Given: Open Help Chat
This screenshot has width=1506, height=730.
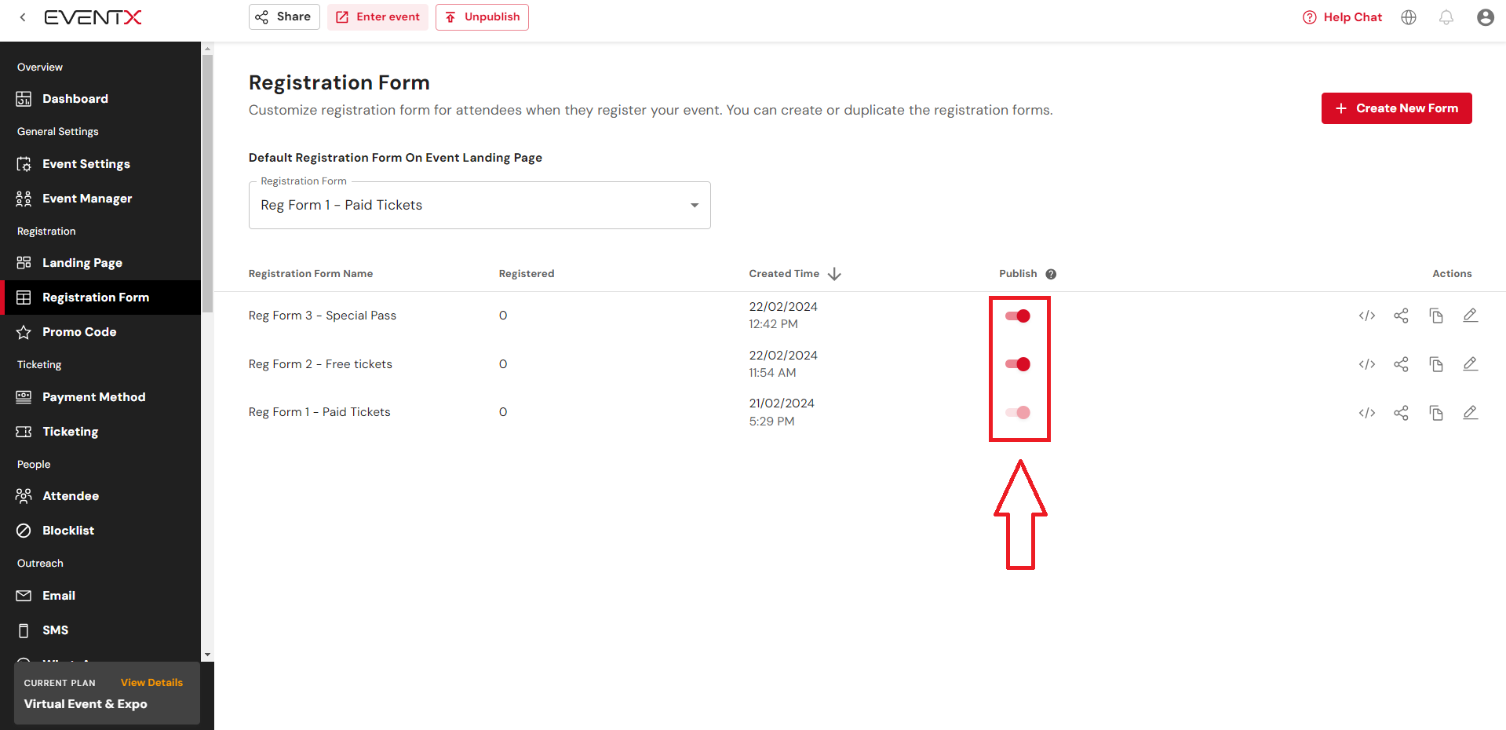Looking at the screenshot, I should pyautogui.click(x=1342, y=17).
